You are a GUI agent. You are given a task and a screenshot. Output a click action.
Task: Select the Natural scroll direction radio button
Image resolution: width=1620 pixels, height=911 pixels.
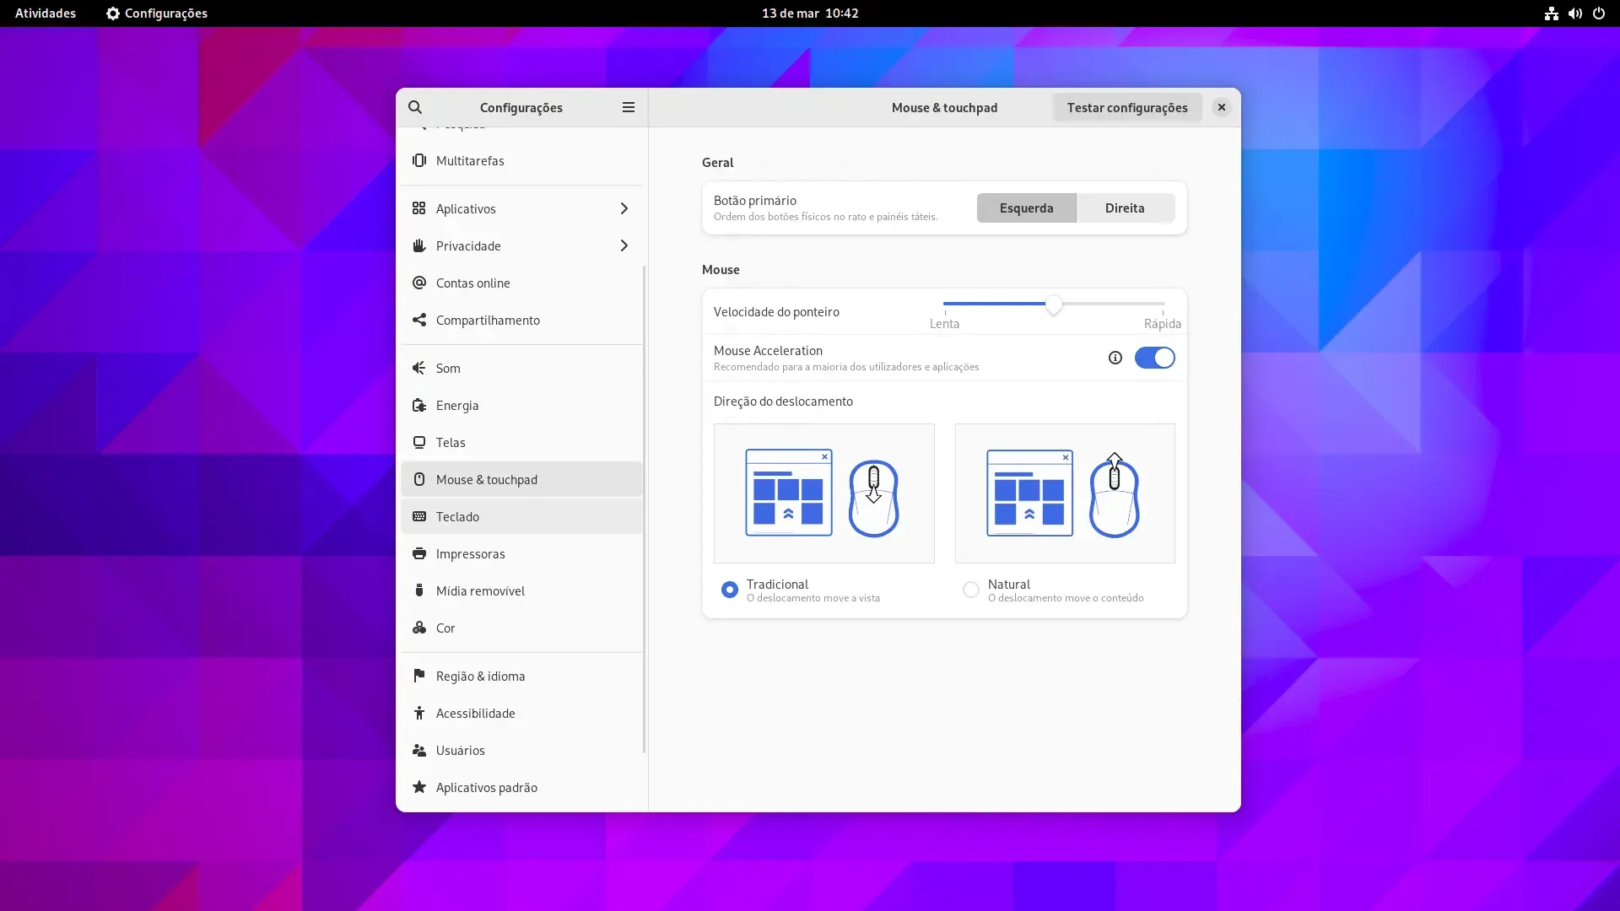pos(970,590)
